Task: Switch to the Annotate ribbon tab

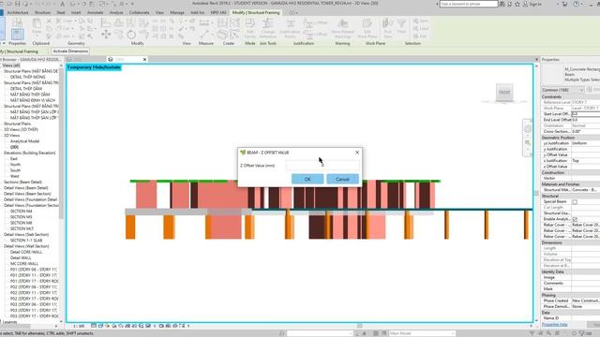Action: [x=95, y=12]
